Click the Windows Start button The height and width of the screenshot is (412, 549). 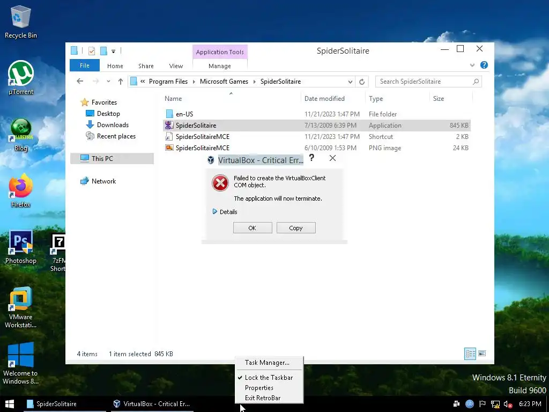pyautogui.click(x=10, y=404)
